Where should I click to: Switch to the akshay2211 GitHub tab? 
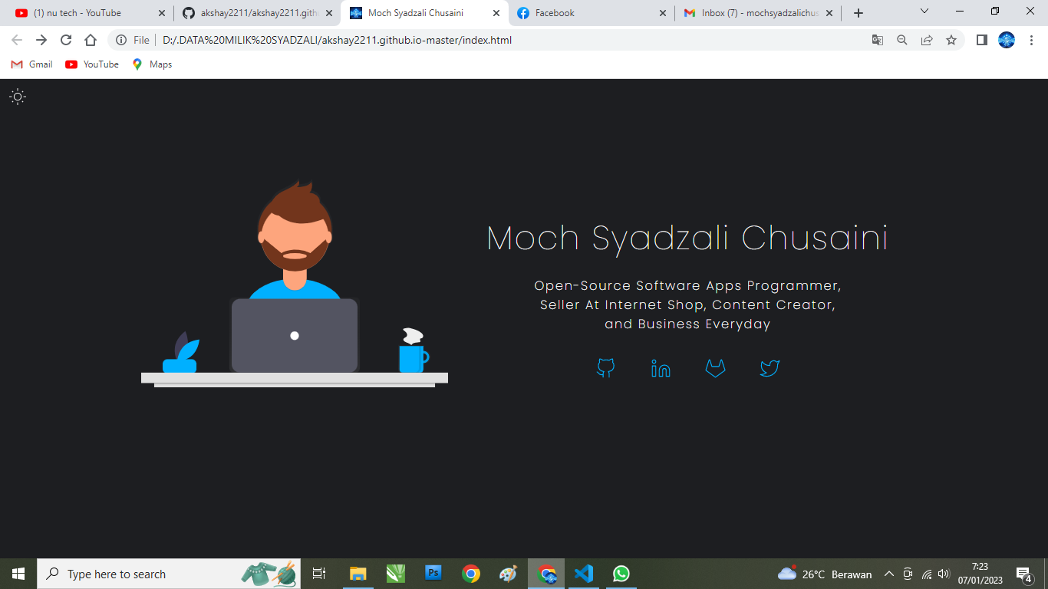(x=257, y=13)
